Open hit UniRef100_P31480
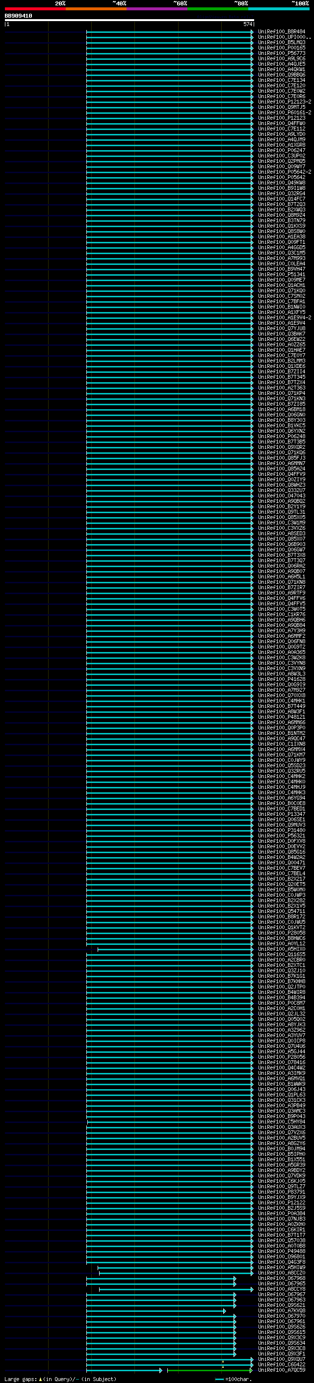 tap(282, 830)
